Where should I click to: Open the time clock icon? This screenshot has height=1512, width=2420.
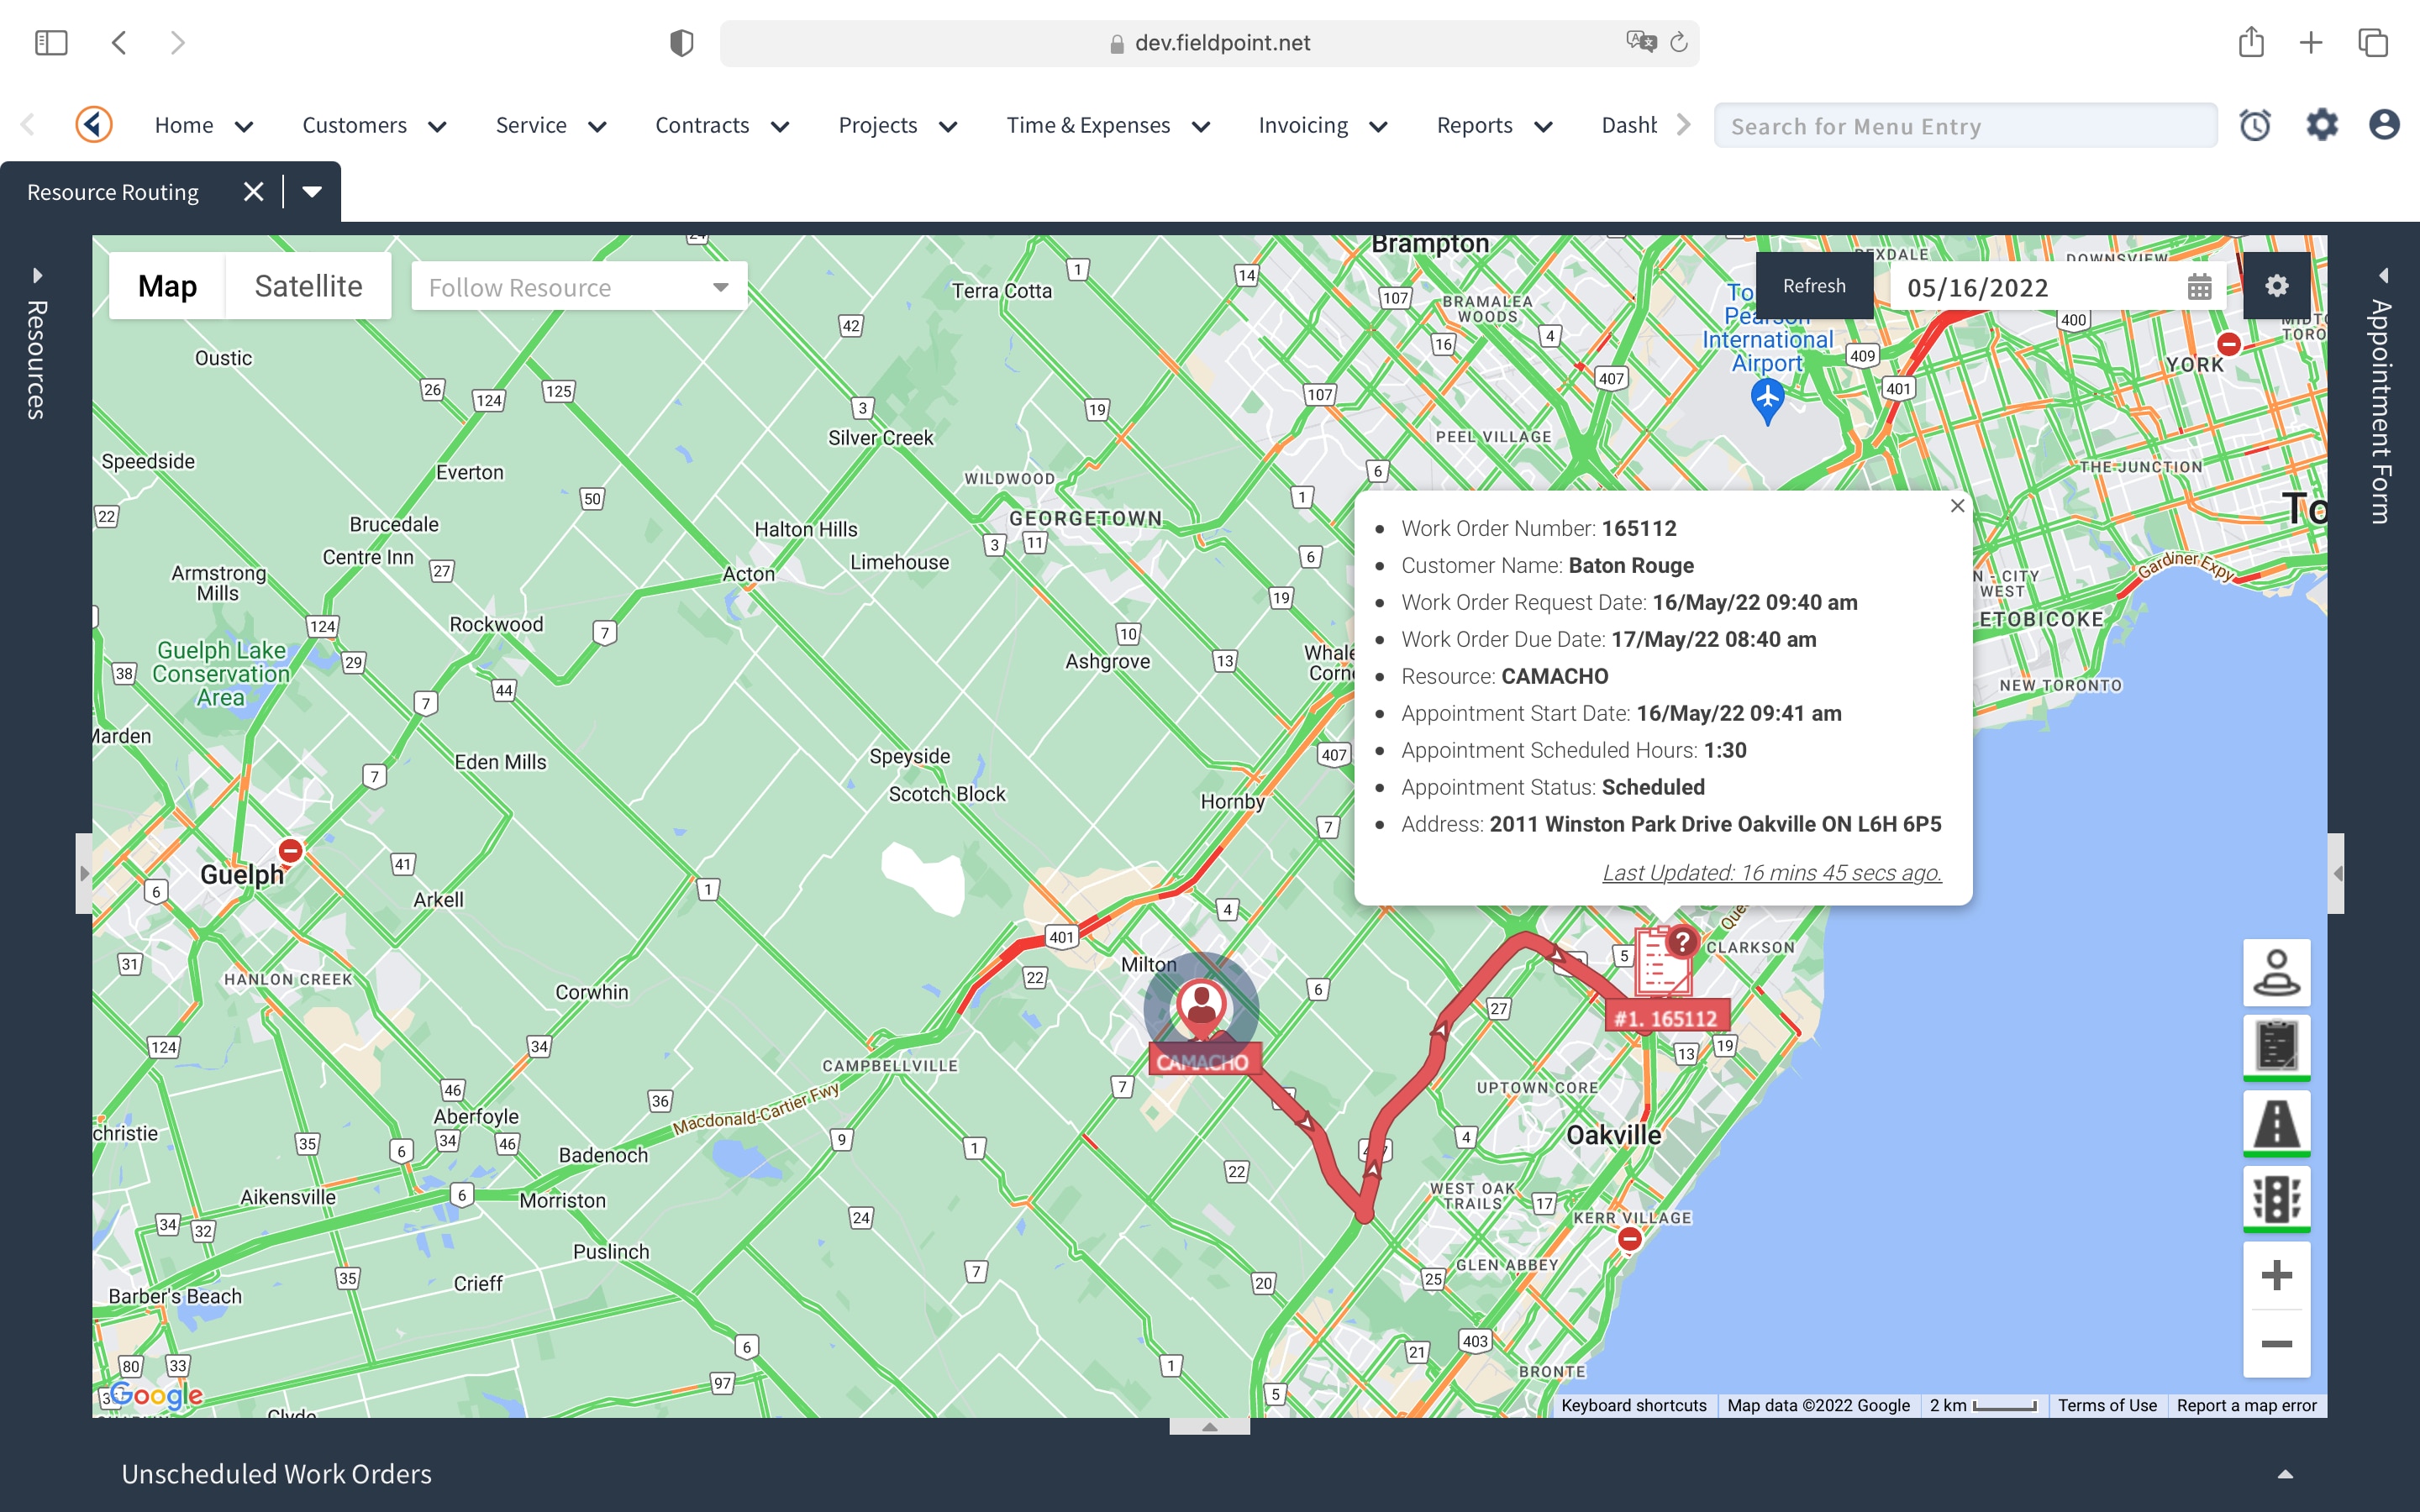(x=2254, y=125)
